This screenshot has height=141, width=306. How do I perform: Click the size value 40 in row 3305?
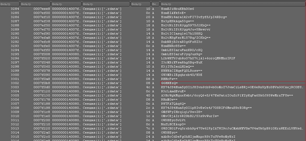[x=148, y=95]
